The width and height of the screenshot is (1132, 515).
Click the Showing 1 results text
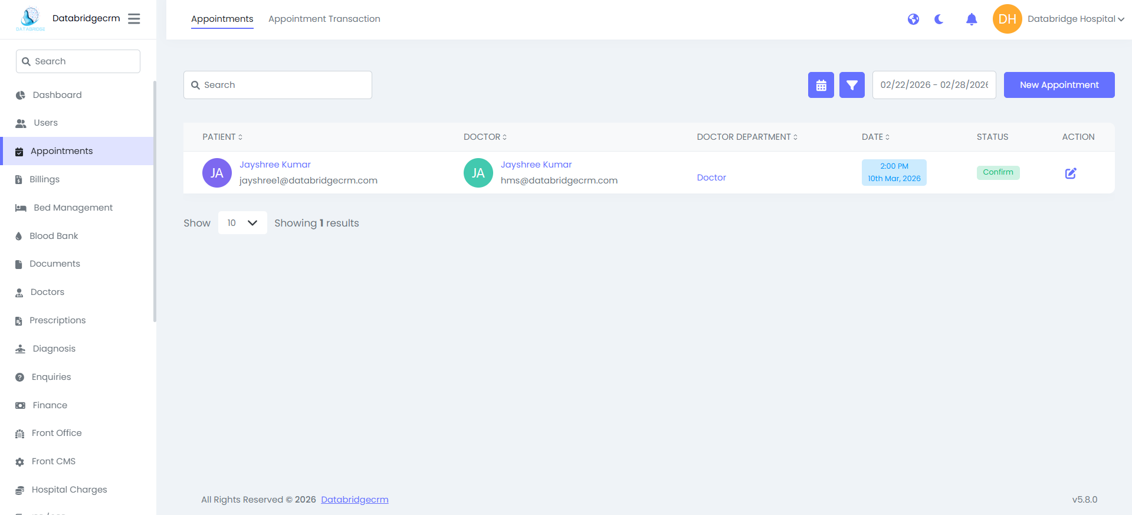[x=317, y=223]
